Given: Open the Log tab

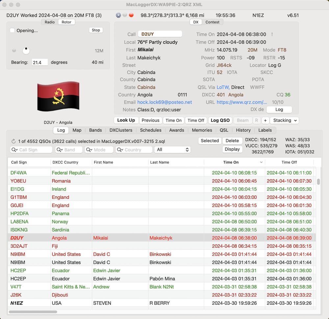Looking at the screenshot, I should tap(61, 130).
